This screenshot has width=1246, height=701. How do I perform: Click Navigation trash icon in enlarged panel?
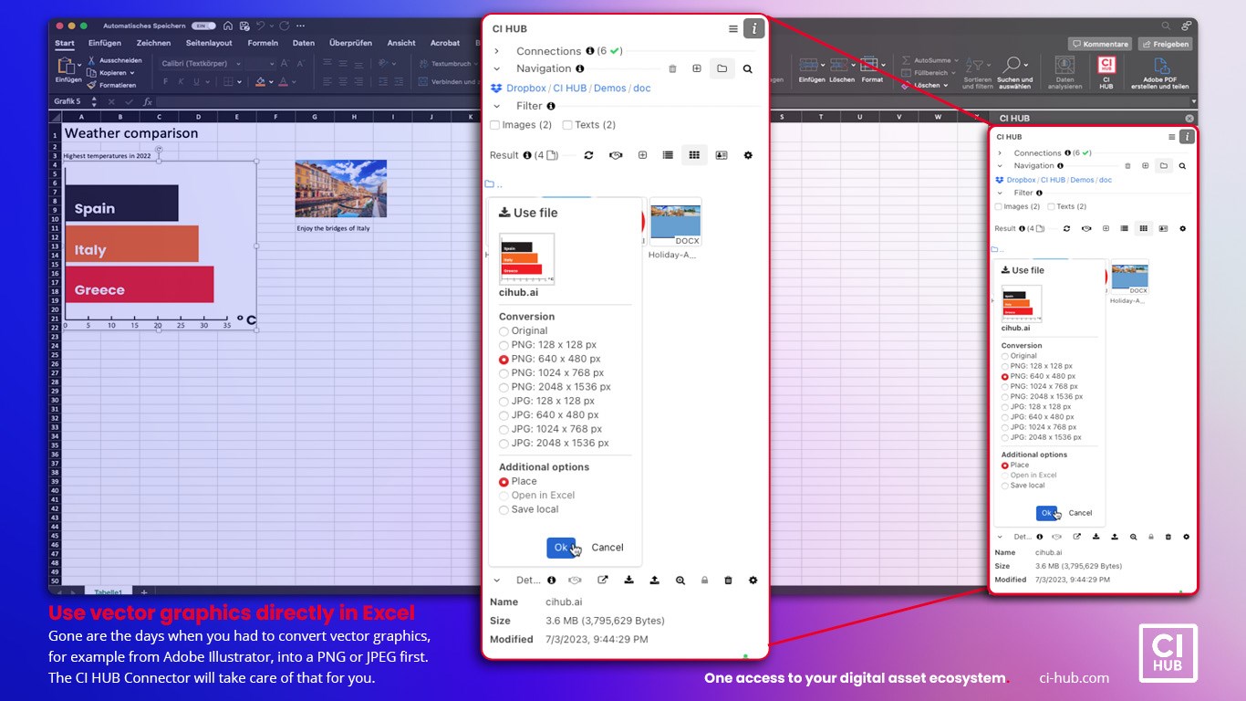673,68
